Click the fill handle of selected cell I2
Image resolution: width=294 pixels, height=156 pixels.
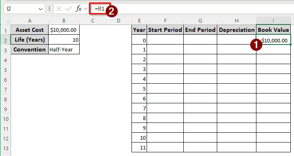pos(290,44)
